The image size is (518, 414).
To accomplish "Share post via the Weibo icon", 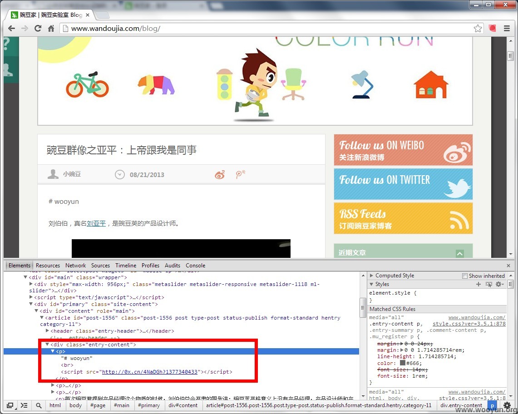I will click(220, 174).
